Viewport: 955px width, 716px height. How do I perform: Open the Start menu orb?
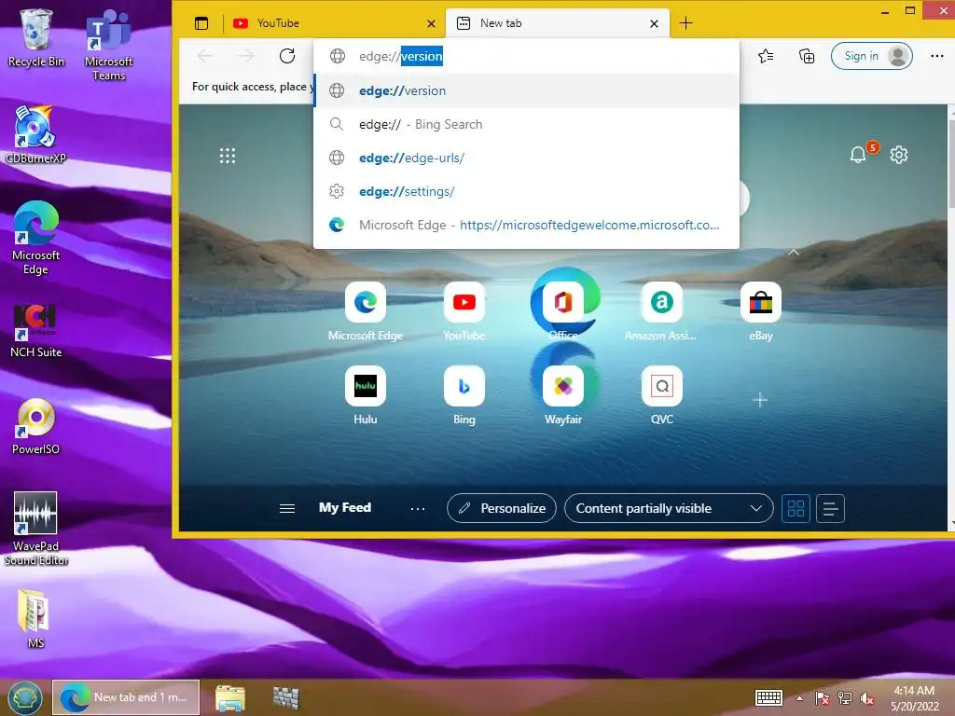(25, 697)
